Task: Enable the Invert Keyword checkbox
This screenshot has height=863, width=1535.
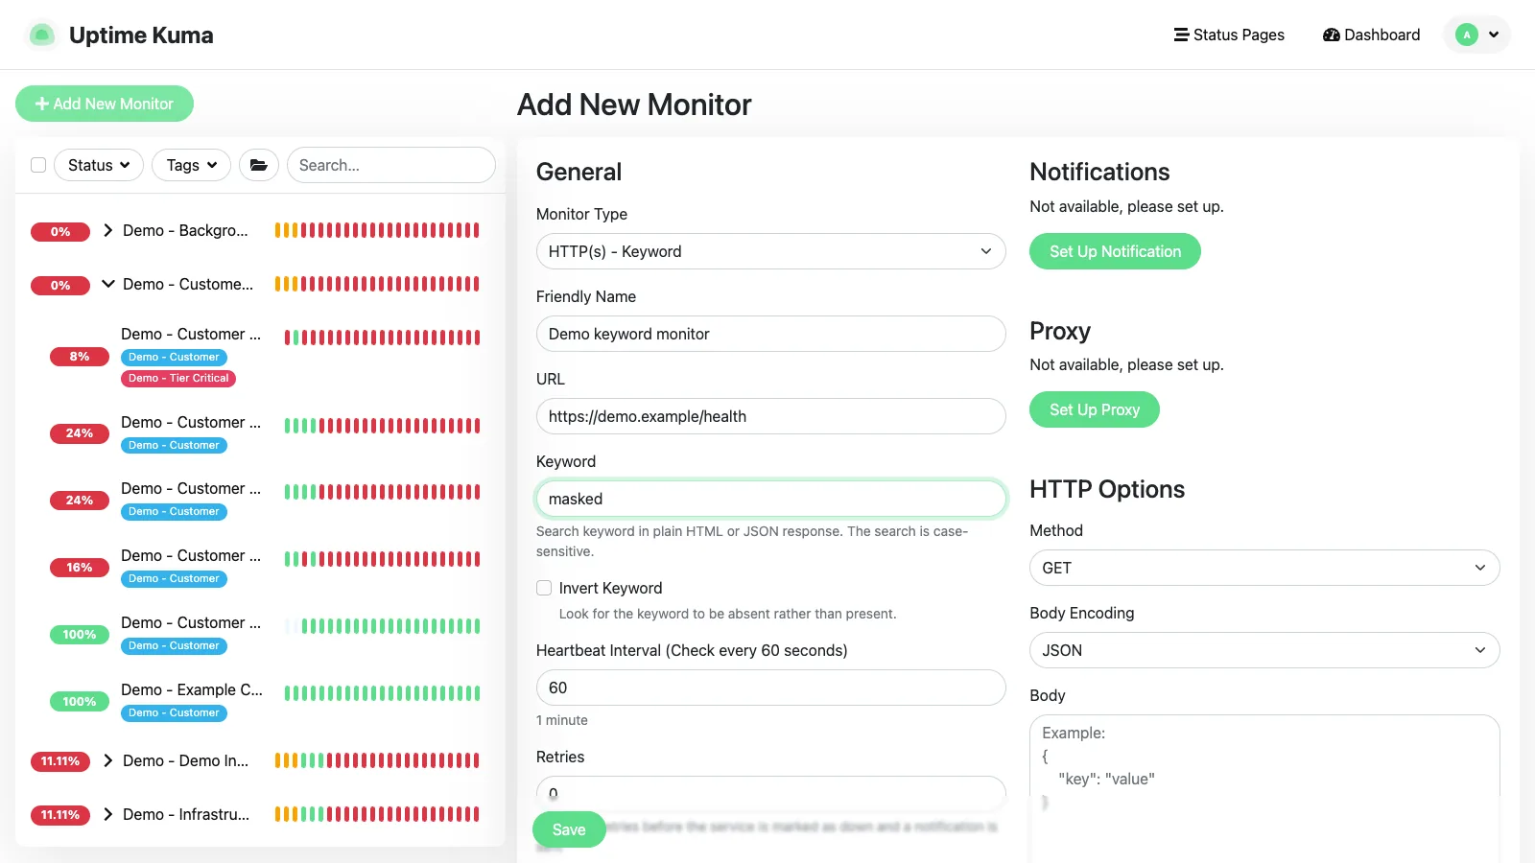Action: tap(544, 588)
